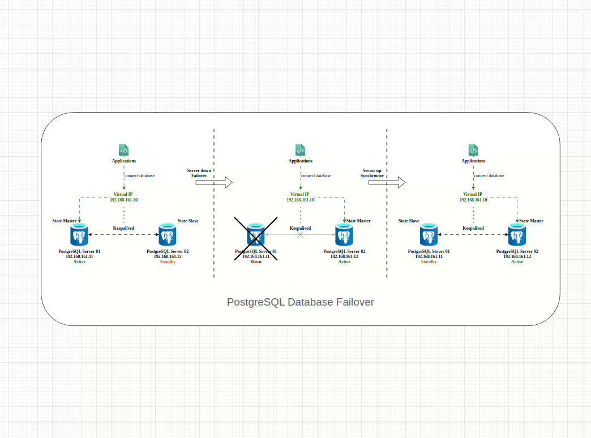The image size is (591, 438).
Task: Click the Server 02 database icon in the right diagram
Action: point(517,235)
